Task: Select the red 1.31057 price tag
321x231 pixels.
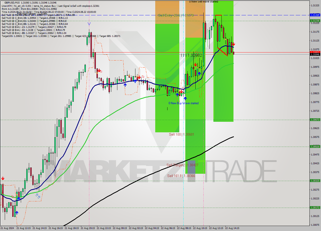Action: pos(315,52)
